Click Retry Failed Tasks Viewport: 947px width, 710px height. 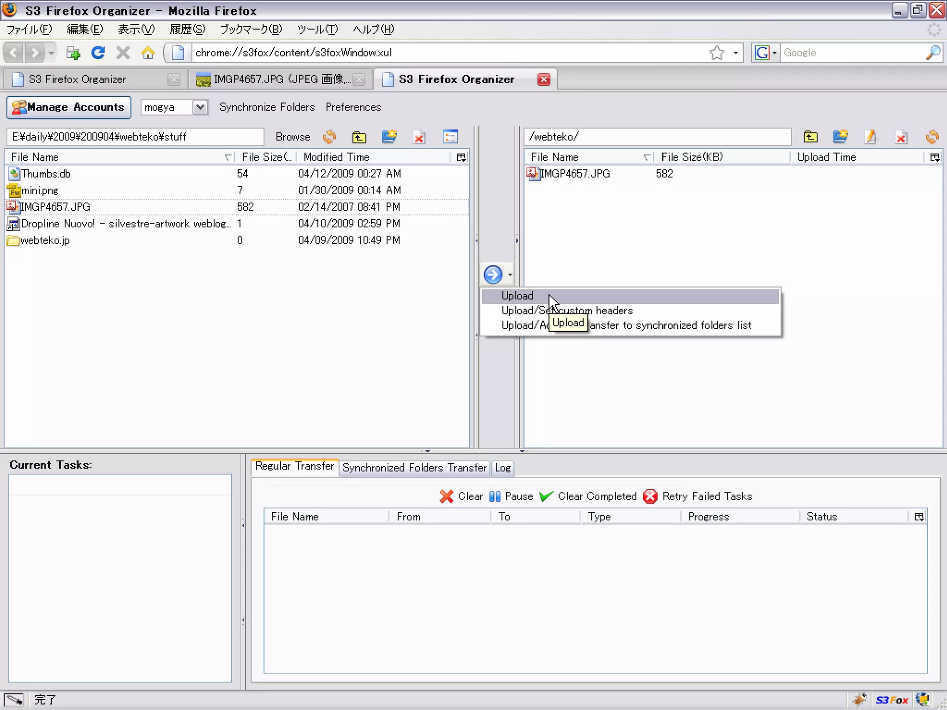pos(698,496)
